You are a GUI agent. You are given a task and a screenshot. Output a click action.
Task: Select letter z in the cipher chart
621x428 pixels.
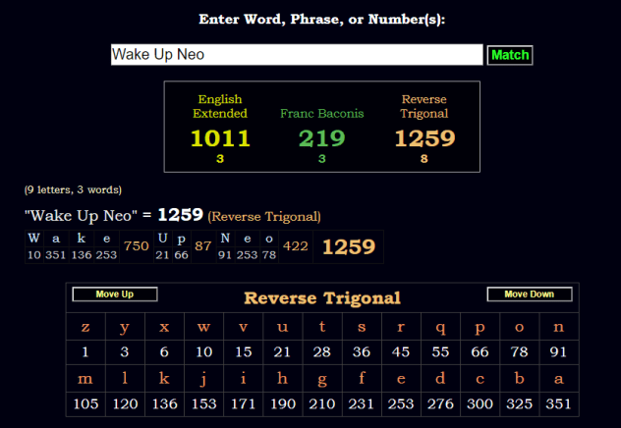click(85, 328)
